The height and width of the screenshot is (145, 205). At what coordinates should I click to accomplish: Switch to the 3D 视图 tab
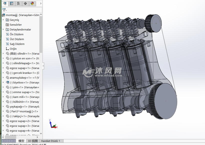click(x=33, y=141)
